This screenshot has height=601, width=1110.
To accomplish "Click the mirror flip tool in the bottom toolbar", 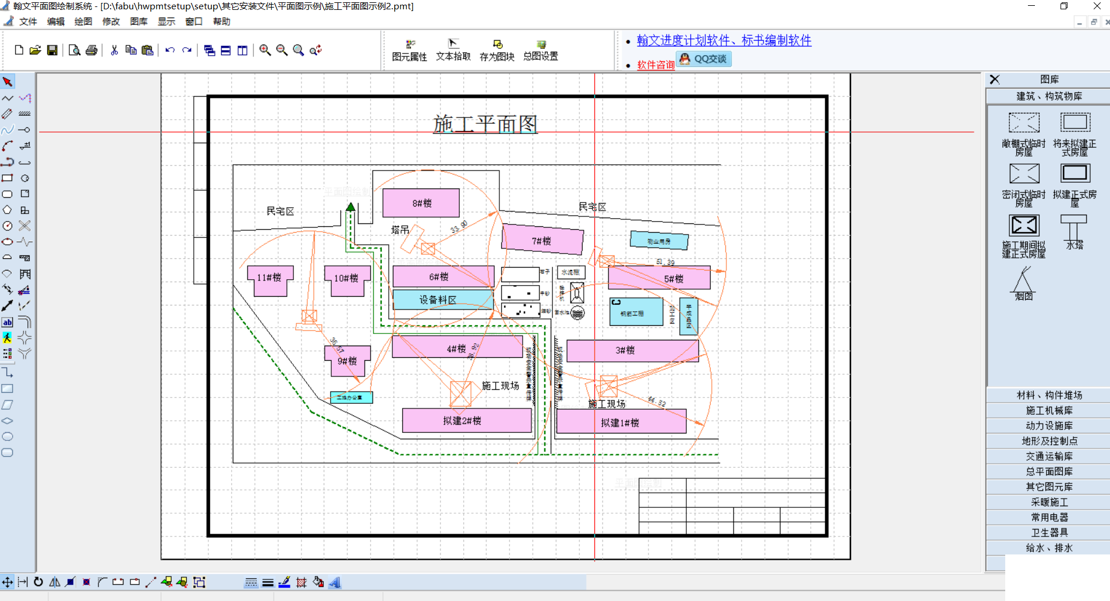I will [55, 582].
